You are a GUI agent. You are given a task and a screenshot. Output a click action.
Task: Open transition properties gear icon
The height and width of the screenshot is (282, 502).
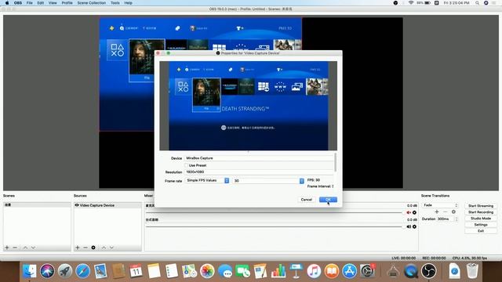(453, 211)
